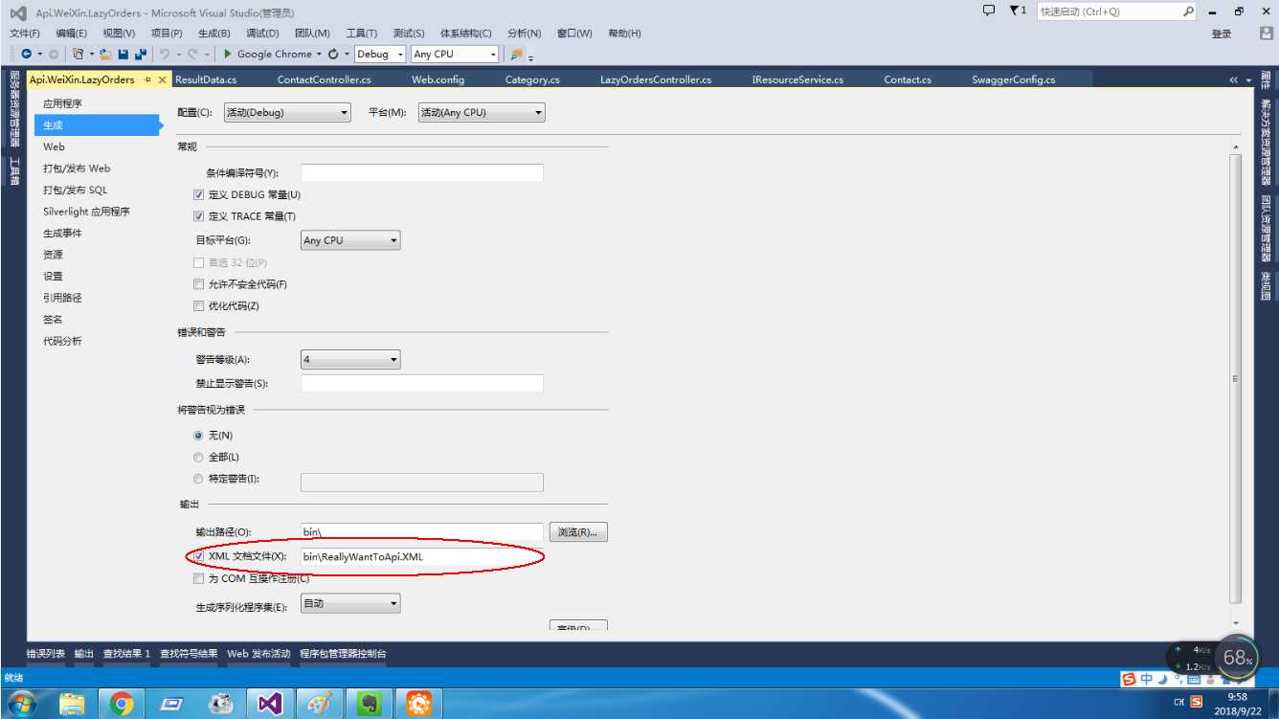Open the toolbar Any CPU platform dropdown
The image size is (1279, 719).
coord(455,55)
